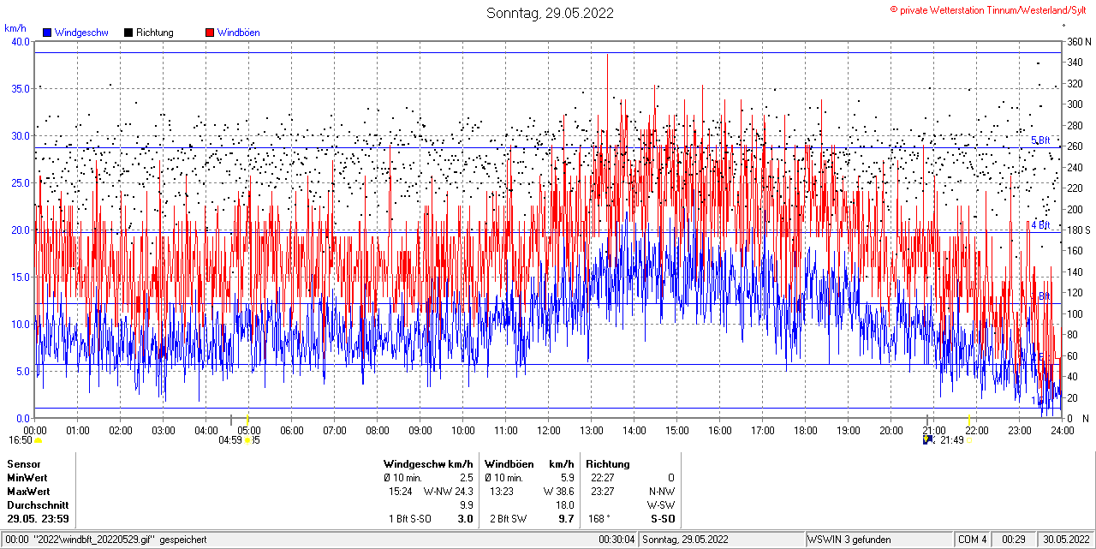Click the 18:00 time axis label
This screenshot has height=549, width=1096.
pos(806,430)
